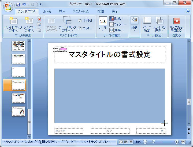The width and height of the screenshot is (193, 147).
Task: Open the 背景 background dropdown
Action: (134, 24)
